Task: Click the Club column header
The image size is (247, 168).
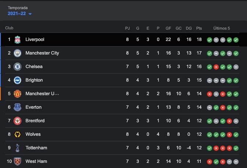Action: click(9, 28)
